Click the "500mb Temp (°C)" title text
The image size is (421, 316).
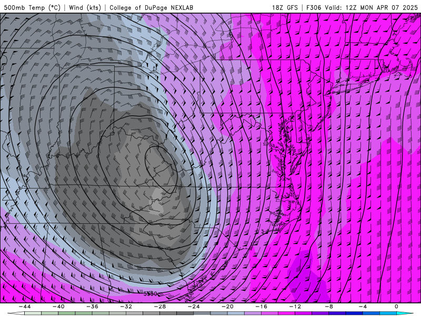point(32,7)
